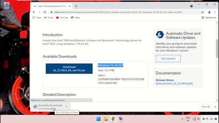Reload the Intel download page
The width and height of the screenshot is (219, 123).
click(x=45, y=12)
